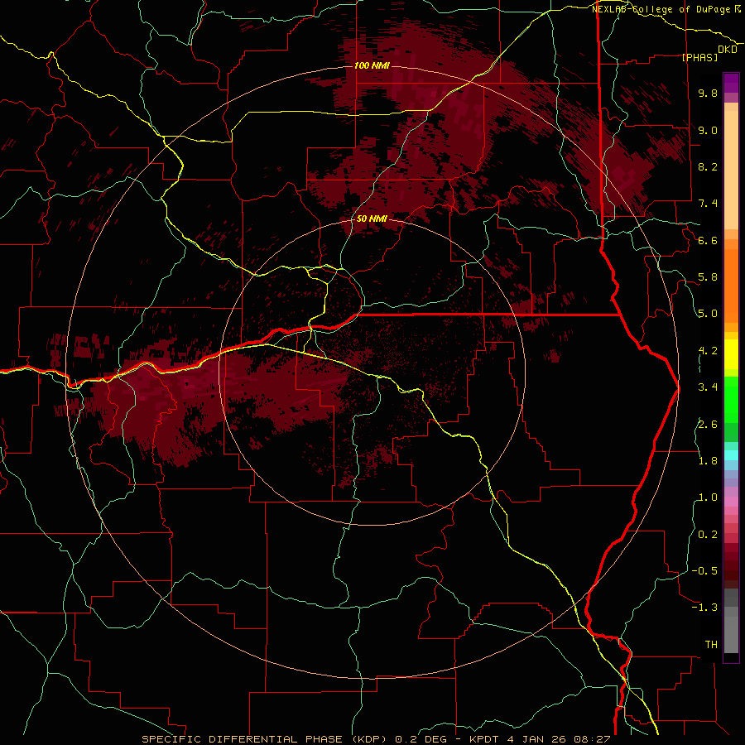This screenshot has height=745, width=745.
Task: Click the NEXLAB-College of DuPage label
Action: [x=663, y=9]
